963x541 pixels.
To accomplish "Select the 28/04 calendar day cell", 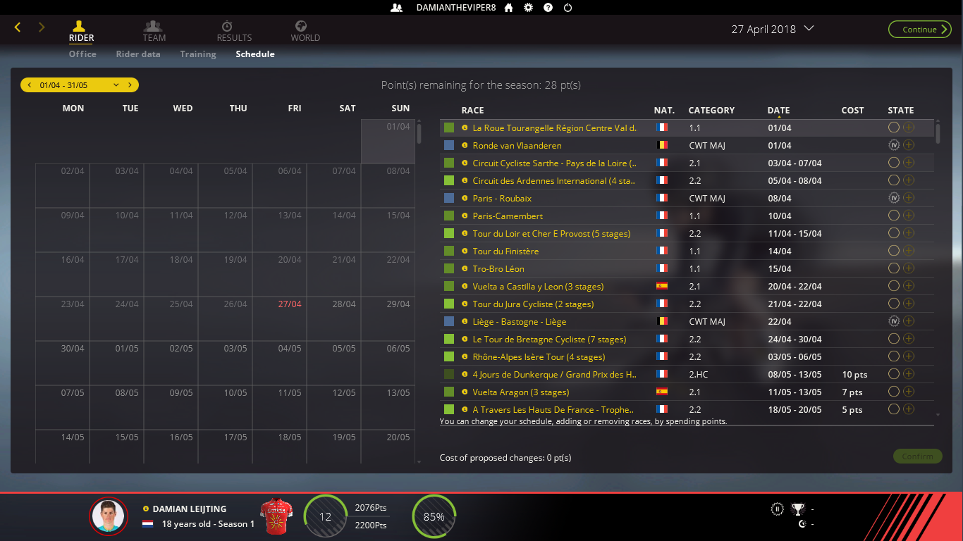I will (x=333, y=319).
